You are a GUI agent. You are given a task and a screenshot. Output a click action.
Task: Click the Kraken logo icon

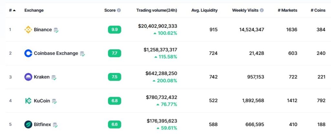(28, 77)
